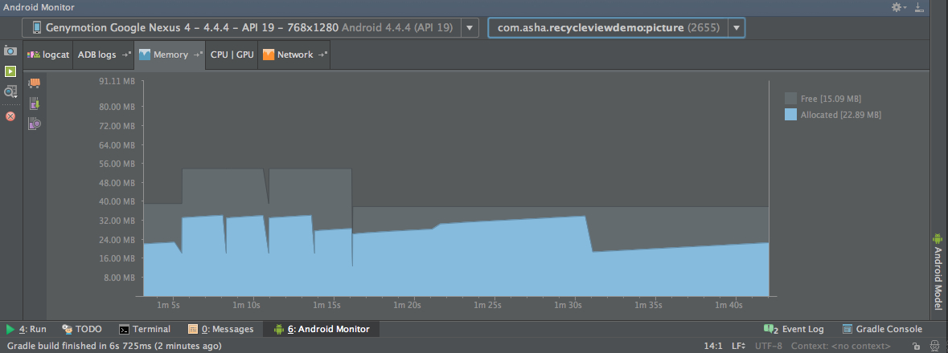This screenshot has height=353, width=948.
Task: Open the device selector dropdown arrow
Action: click(x=470, y=28)
